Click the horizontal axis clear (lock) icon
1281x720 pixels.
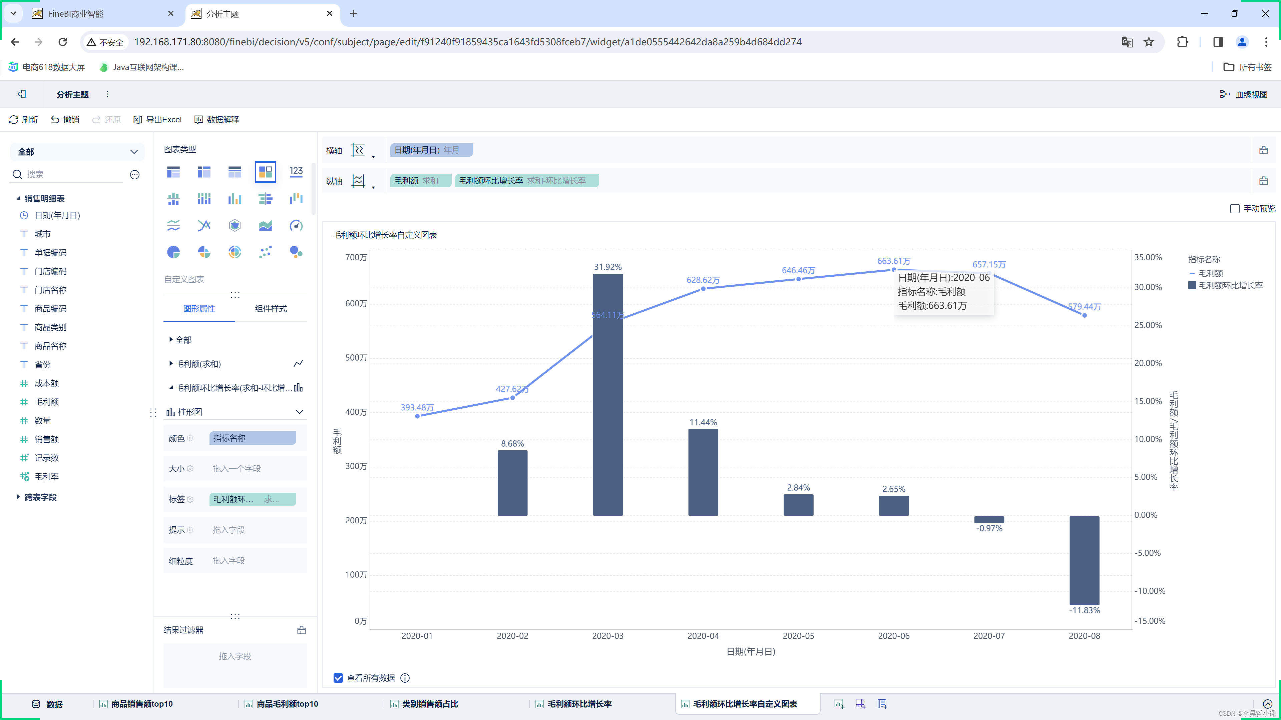1264,150
